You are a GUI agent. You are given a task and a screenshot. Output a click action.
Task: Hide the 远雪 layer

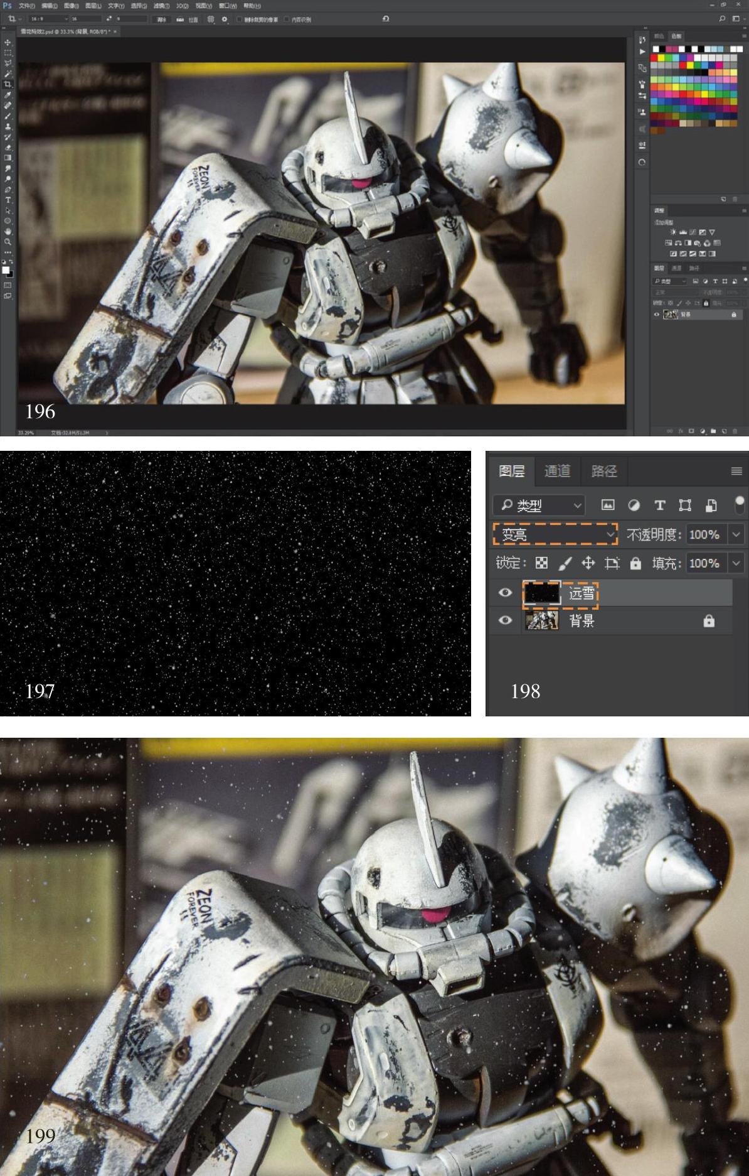505,593
